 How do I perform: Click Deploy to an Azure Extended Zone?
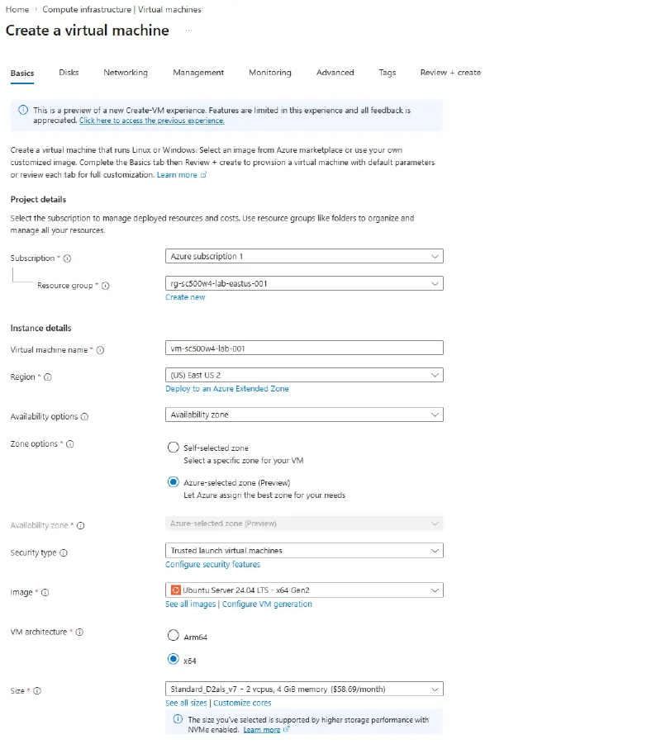[x=227, y=389]
